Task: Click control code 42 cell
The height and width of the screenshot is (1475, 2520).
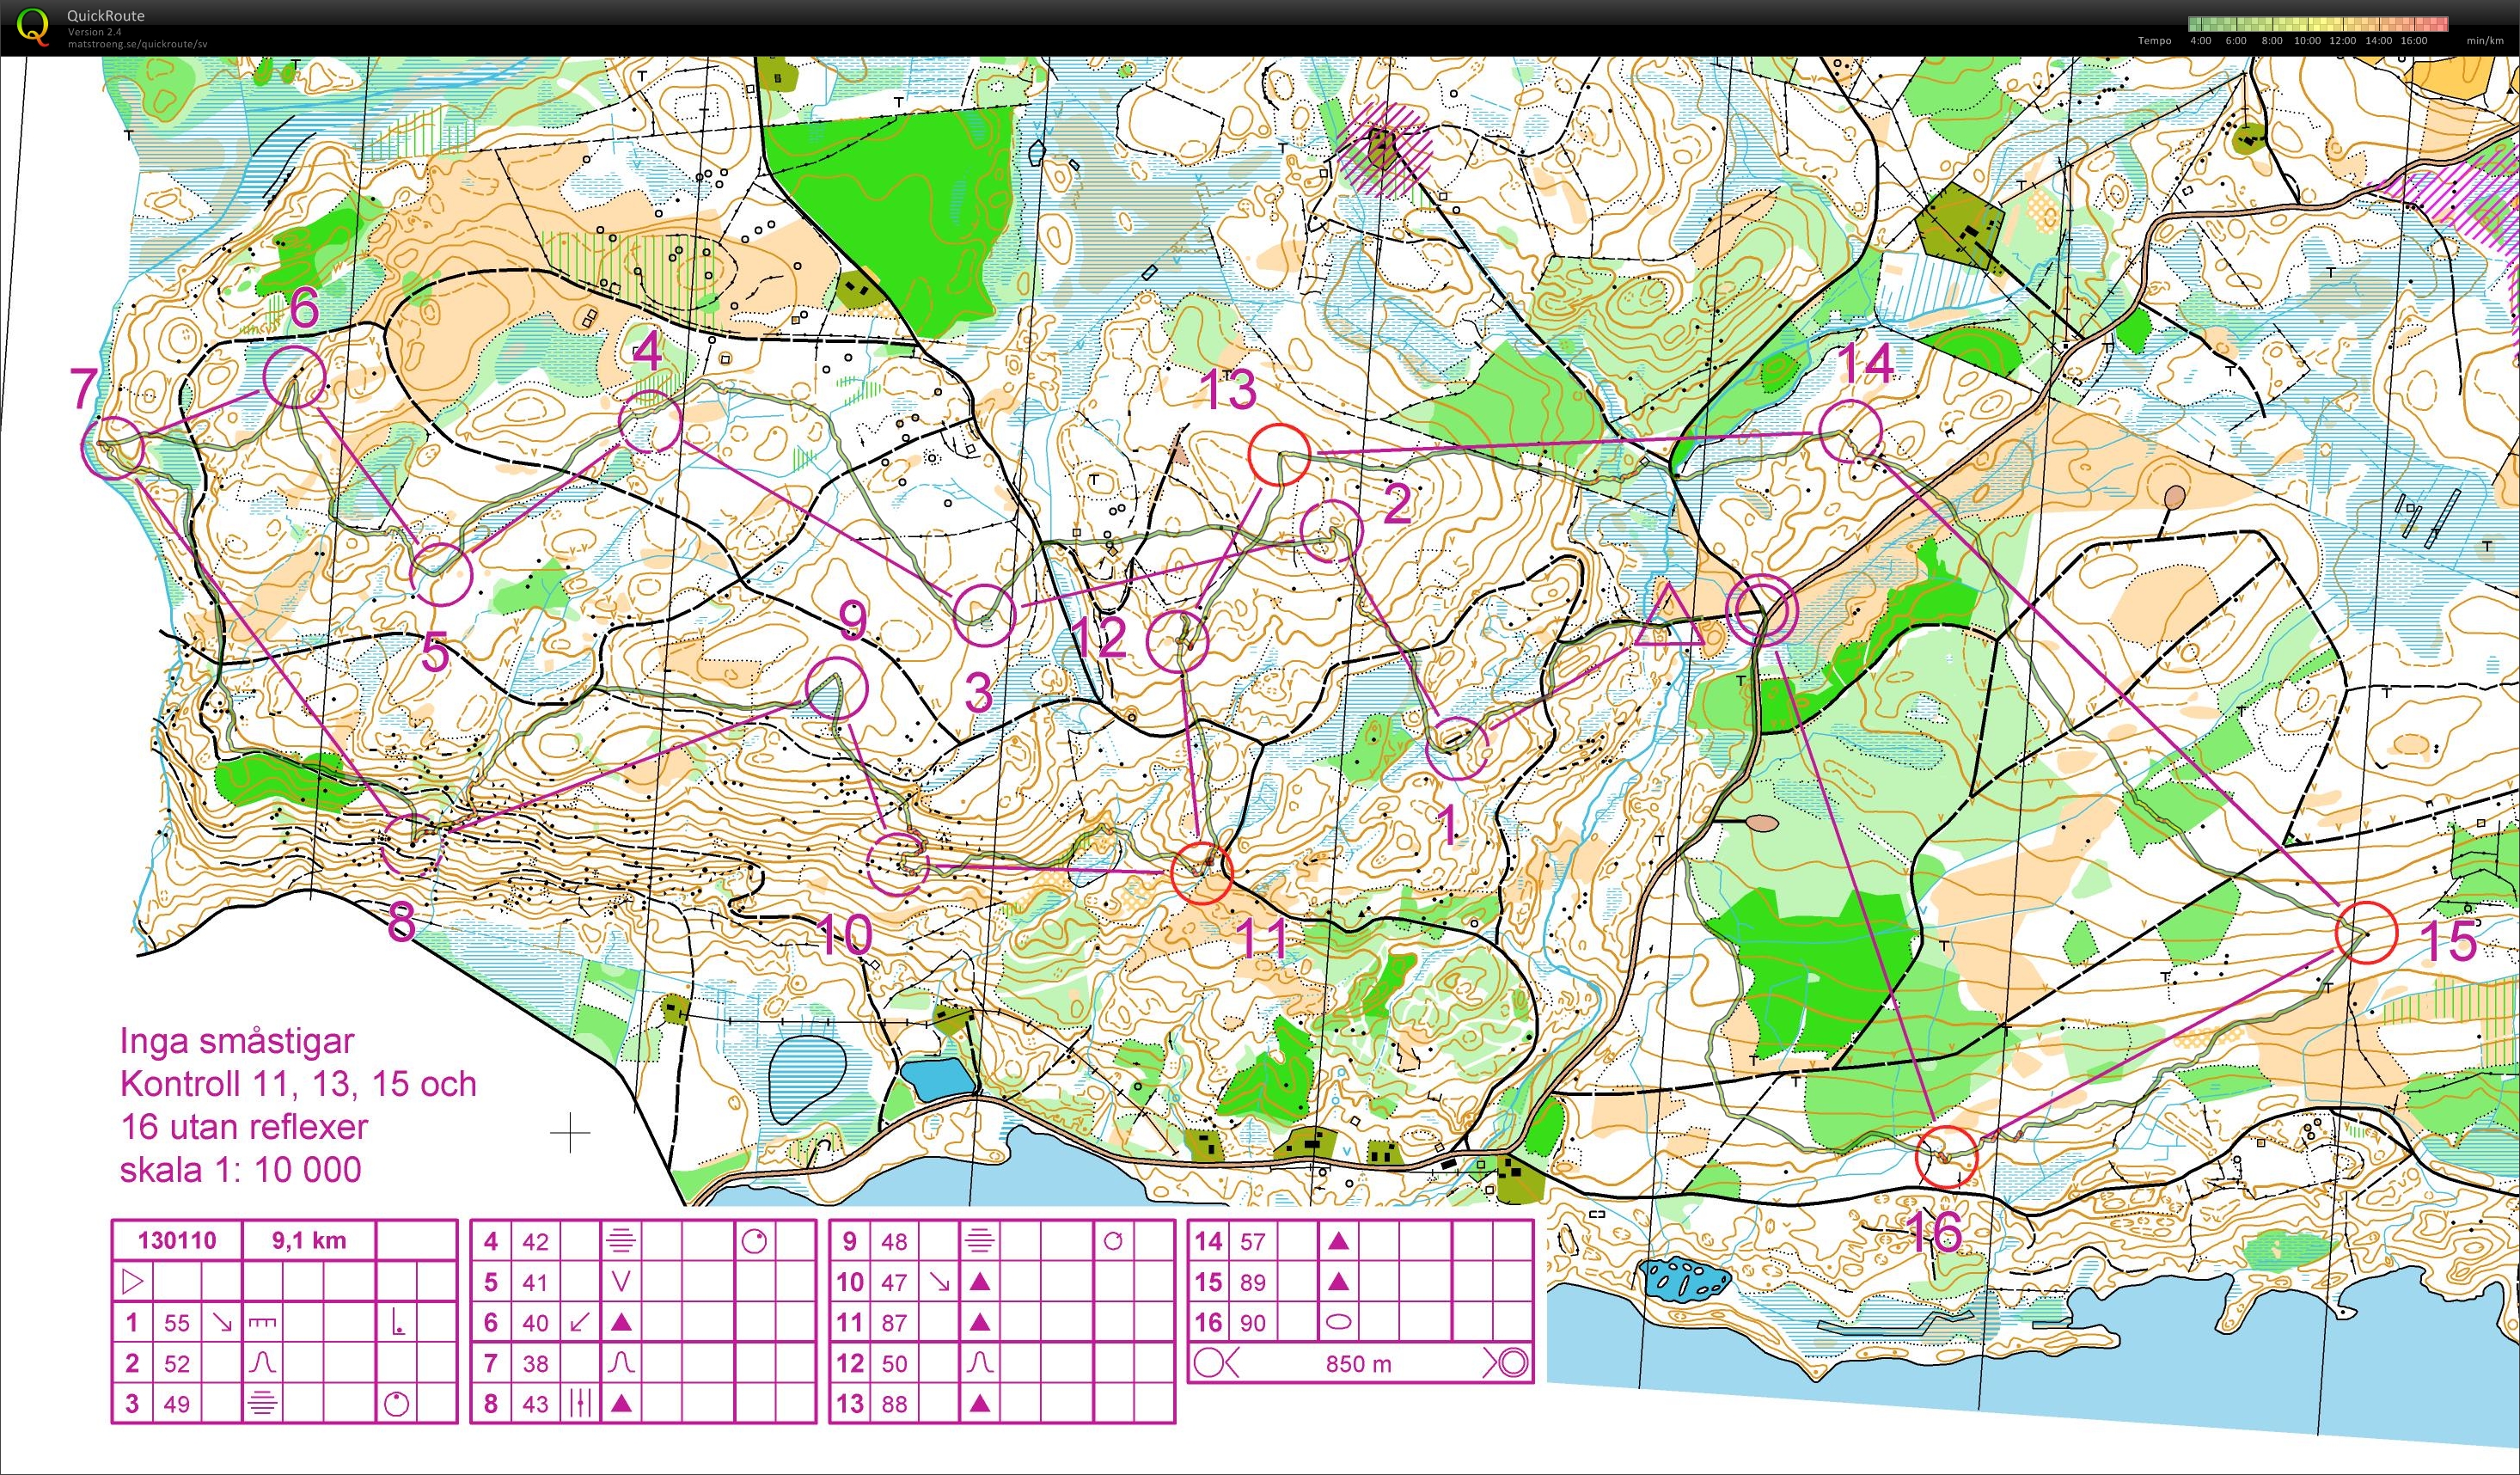Action: coord(536,1241)
